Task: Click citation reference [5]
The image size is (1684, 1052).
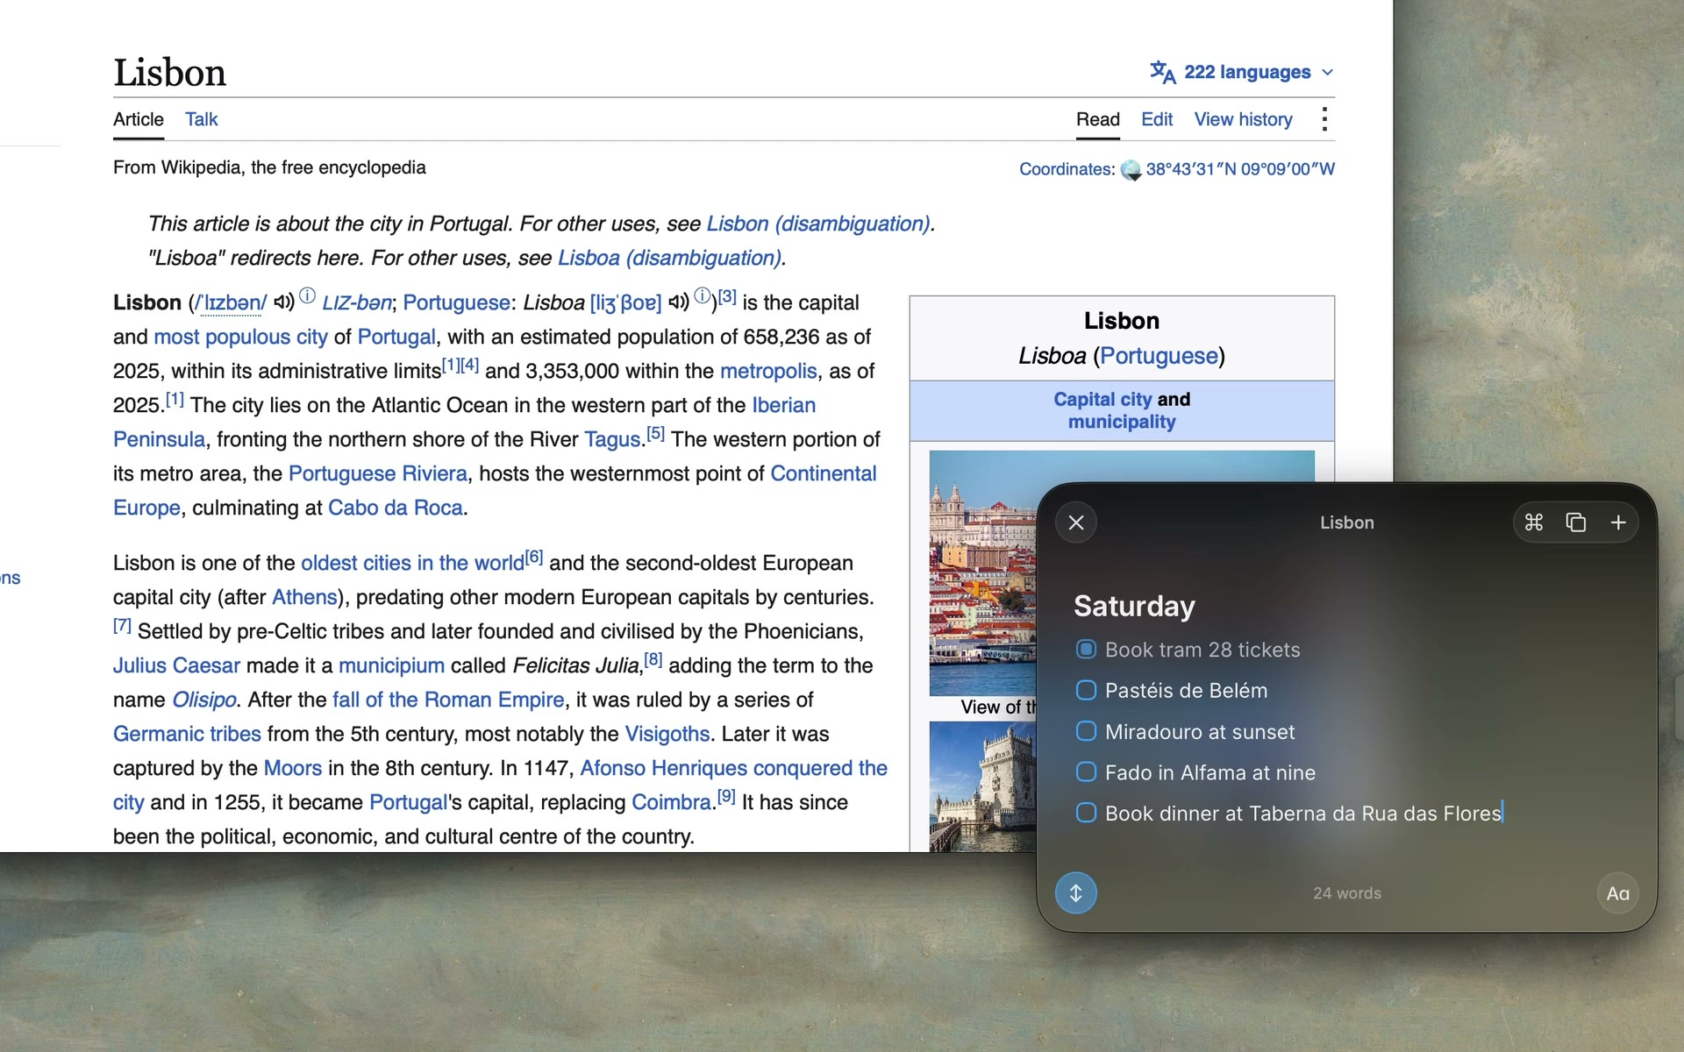Action: 655,433
